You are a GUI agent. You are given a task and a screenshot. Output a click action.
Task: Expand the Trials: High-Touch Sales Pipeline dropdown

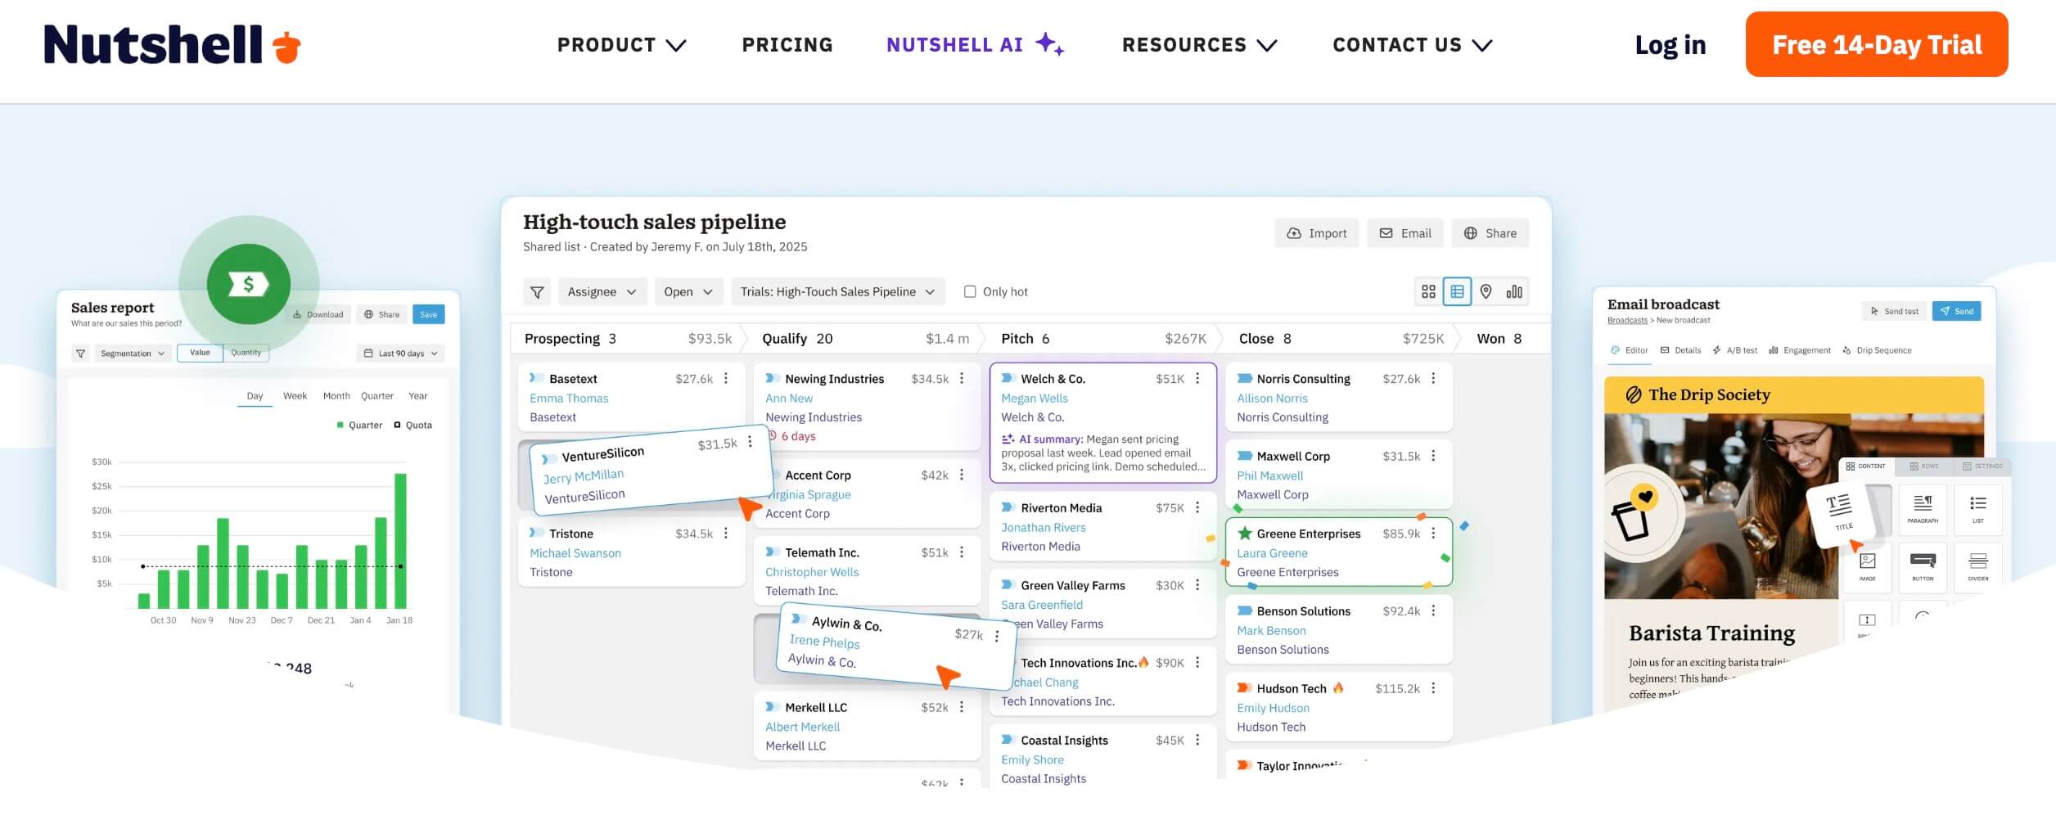click(836, 292)
